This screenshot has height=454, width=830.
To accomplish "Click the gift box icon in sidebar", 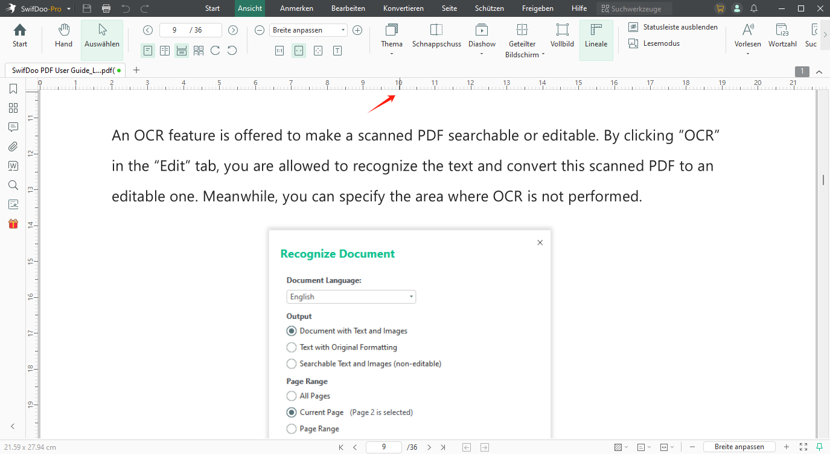I will [13, 224].
